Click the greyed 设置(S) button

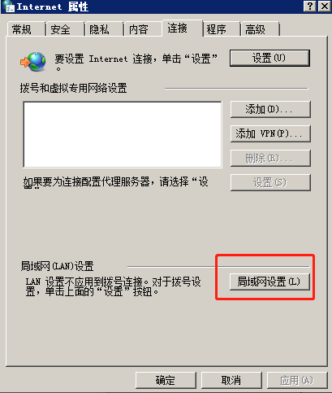(270, 182)
